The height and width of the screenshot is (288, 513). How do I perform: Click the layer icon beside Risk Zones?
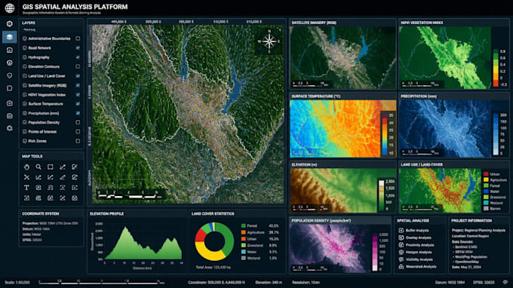[x=25, y=141]
